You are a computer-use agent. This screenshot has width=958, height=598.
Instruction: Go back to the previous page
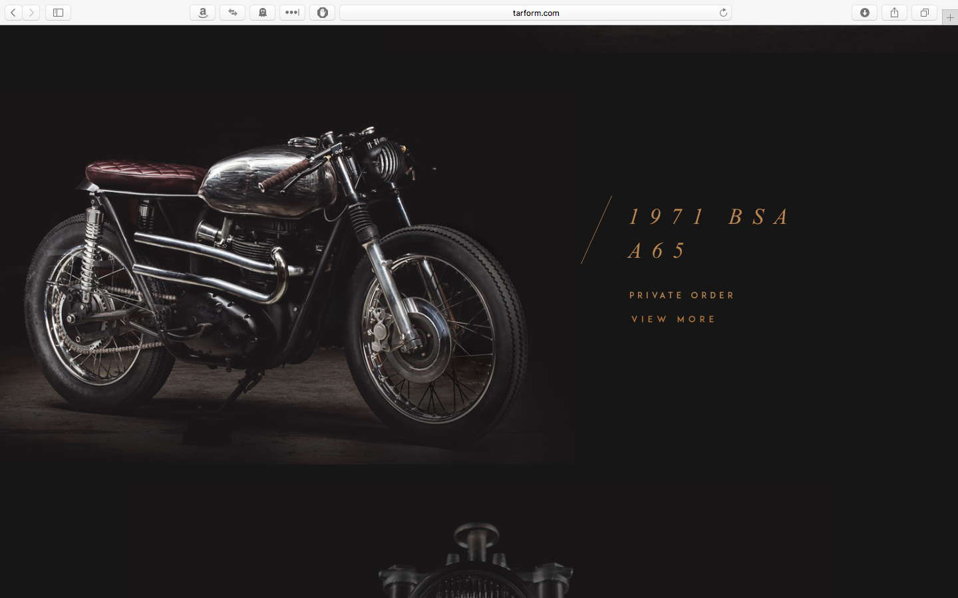pos(13,13)
